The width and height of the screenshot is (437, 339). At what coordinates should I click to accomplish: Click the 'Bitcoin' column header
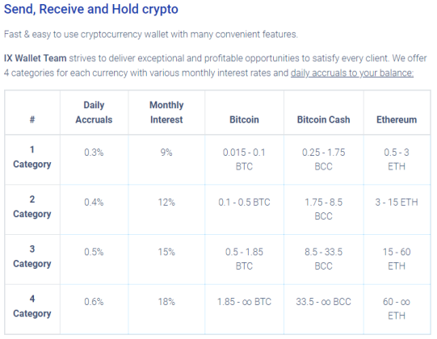tap(244, 119)
